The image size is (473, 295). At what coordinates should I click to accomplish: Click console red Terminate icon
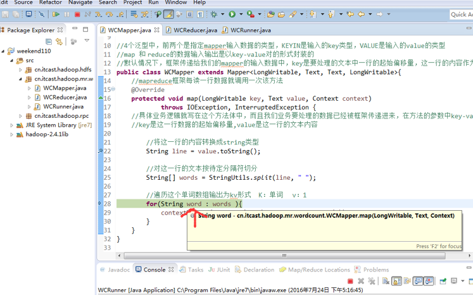[x=350, y=281]
